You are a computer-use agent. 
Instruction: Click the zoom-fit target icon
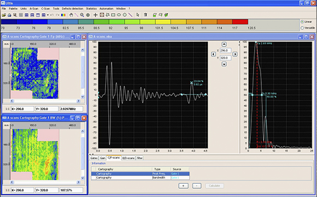pos(88,15)
